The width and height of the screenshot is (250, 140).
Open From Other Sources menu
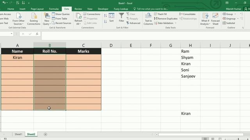point(18,19)
